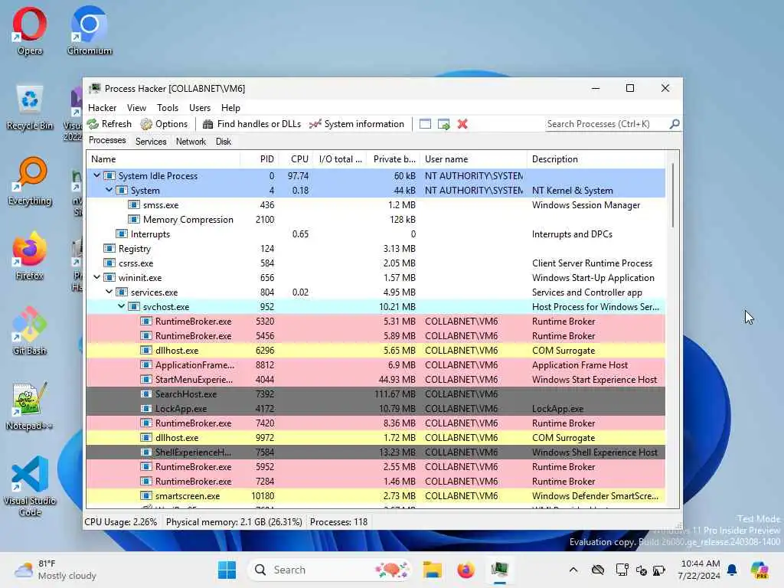The image size is (784, 588).
Task: Open the Notepad++ desktop shortcut
Action: (x=30, y=406)
